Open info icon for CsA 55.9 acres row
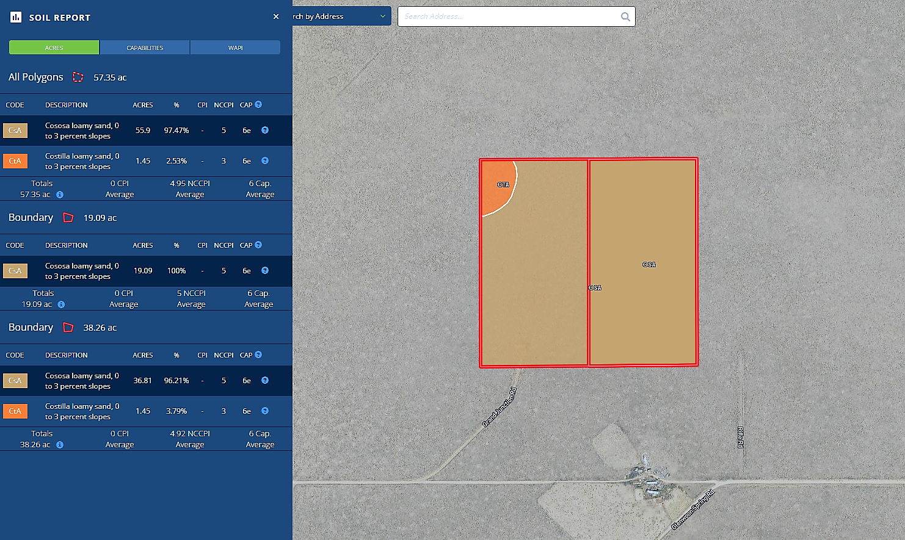 pos(265,130)
